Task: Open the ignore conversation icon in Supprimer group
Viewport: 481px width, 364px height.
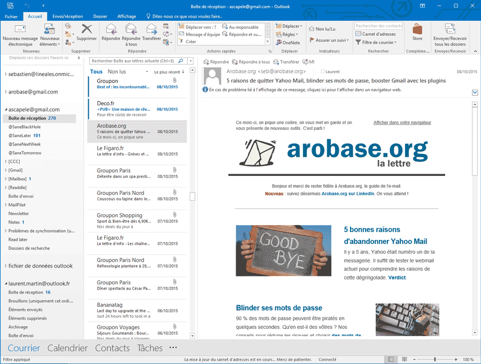Action: 68,26
